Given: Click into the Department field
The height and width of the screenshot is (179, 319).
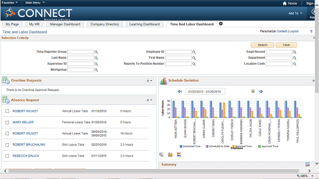Looking at the screenshot, I should (279, 58).
